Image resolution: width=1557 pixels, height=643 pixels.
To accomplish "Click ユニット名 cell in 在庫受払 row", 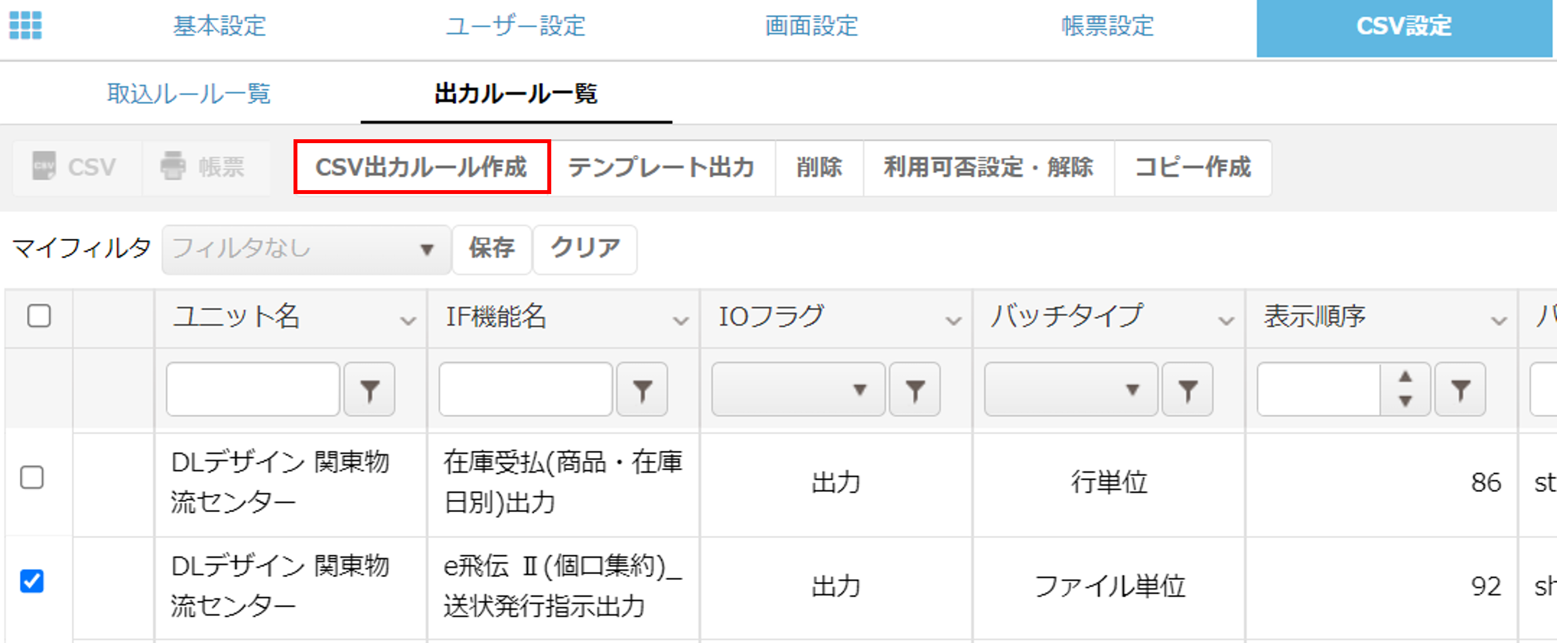I will (x=291, y=484).
